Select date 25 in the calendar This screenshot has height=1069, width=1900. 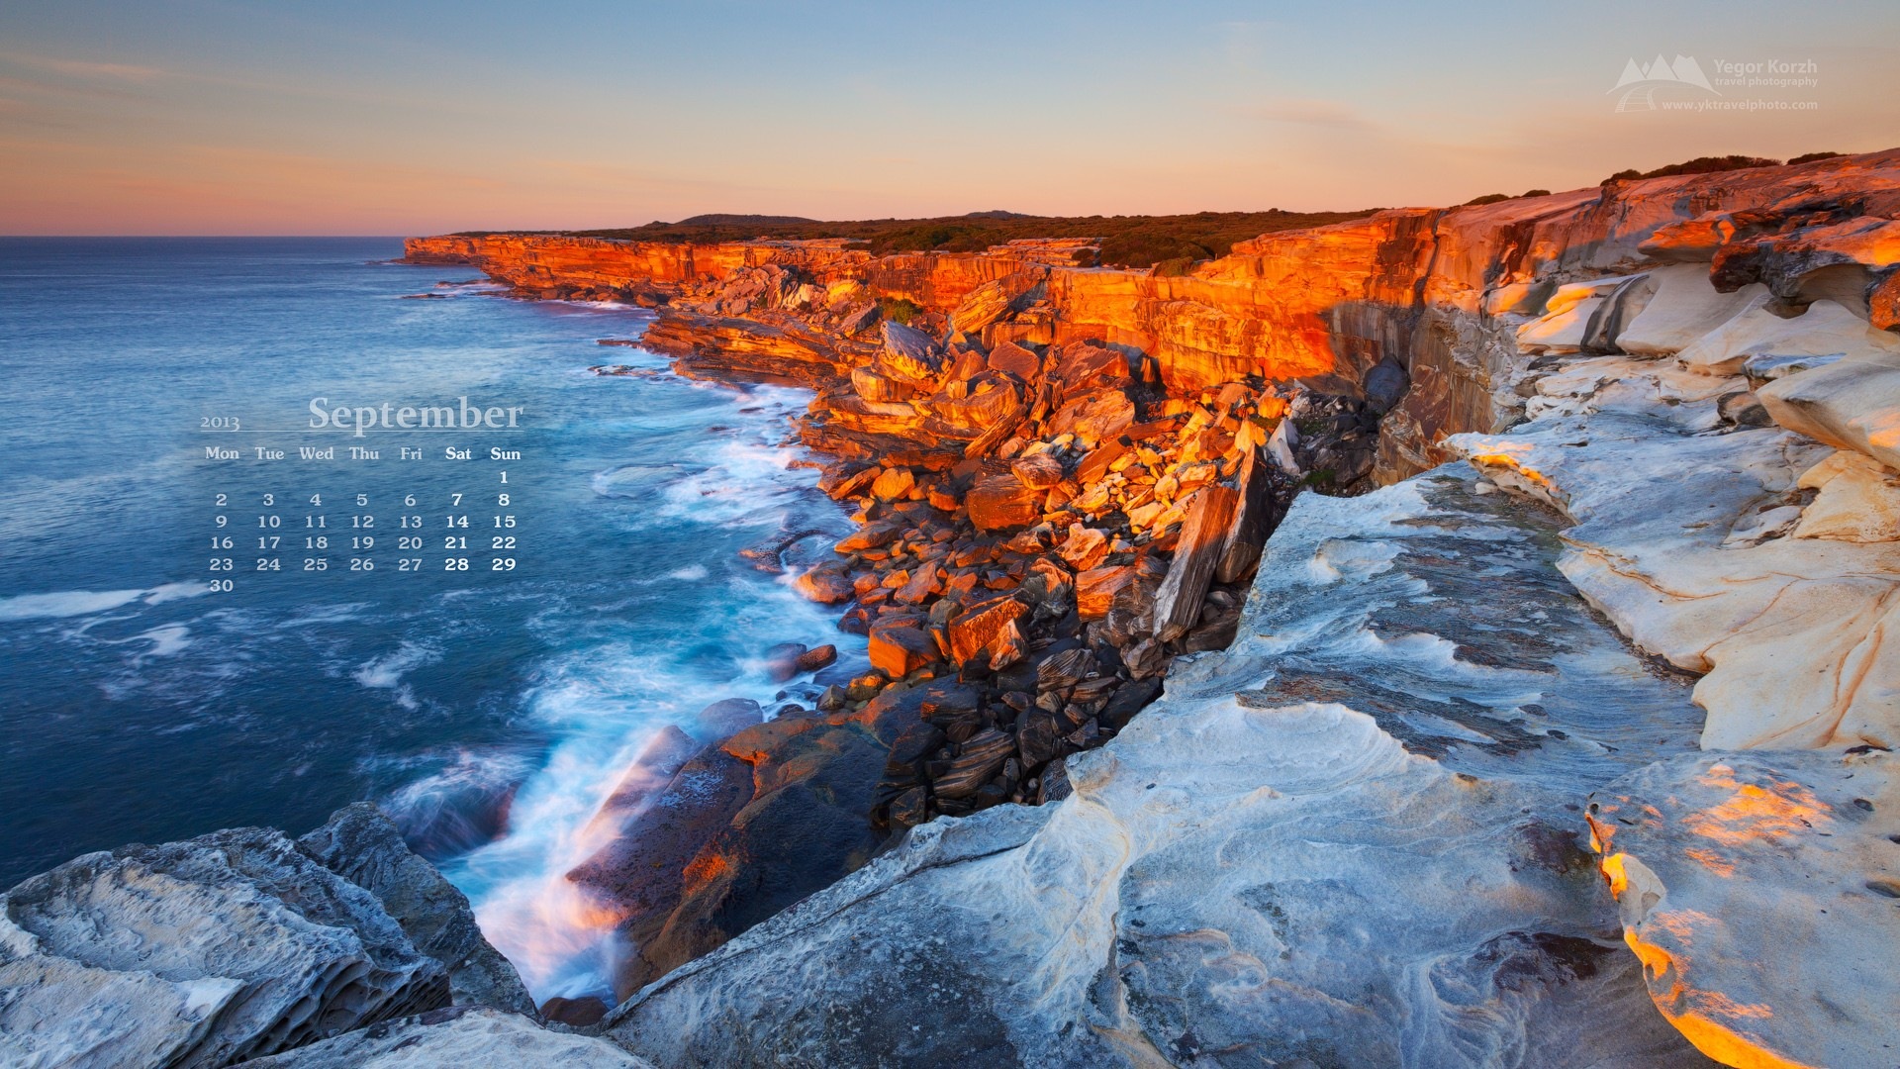coord(315,565)
